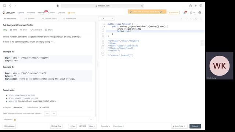This screenshot has width=235, height=132.
Task: Open the Problems list button
Action: (9, 126)
